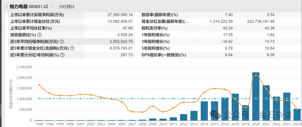
Task: Open help icon beside 近3年累计分红/年均利润(%)
Action: pos(62,55)
